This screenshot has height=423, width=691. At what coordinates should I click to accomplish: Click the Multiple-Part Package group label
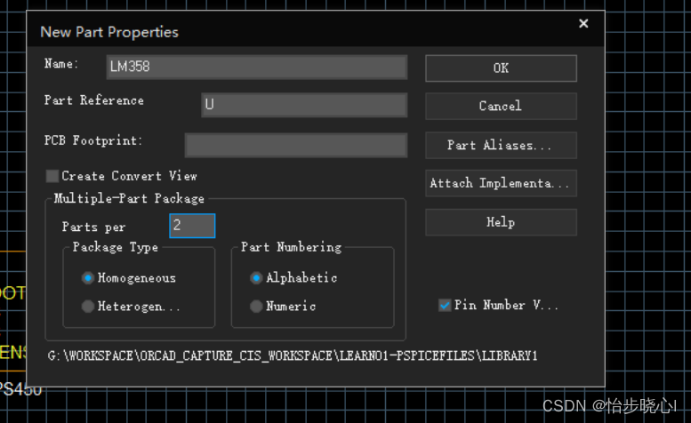click(129, 199)
